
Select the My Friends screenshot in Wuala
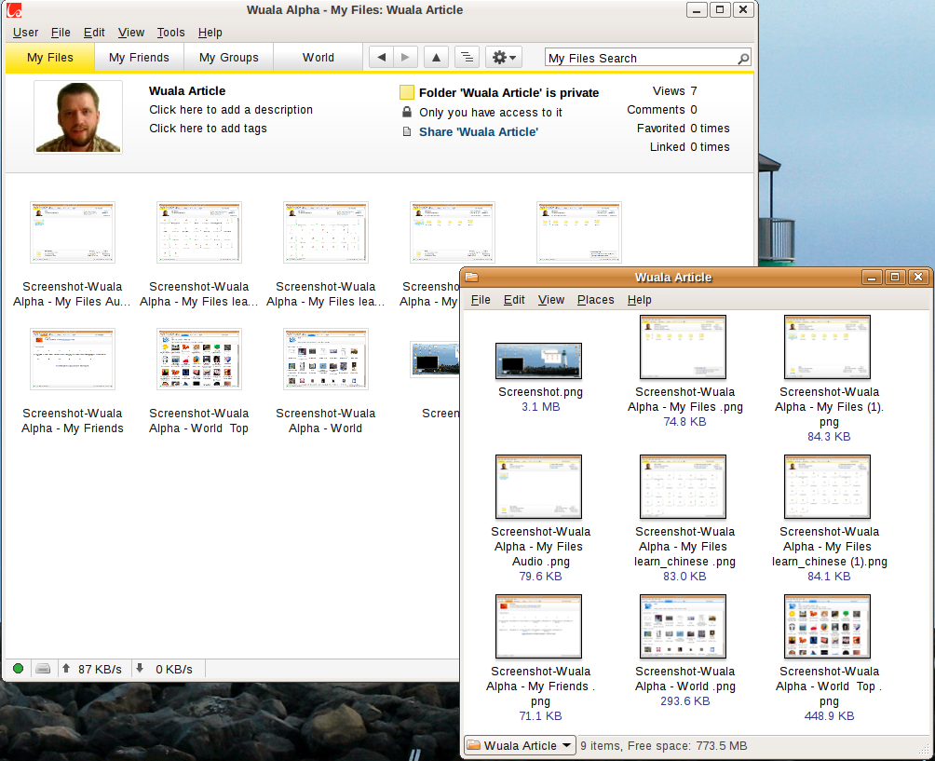click(x=72, y=359)
